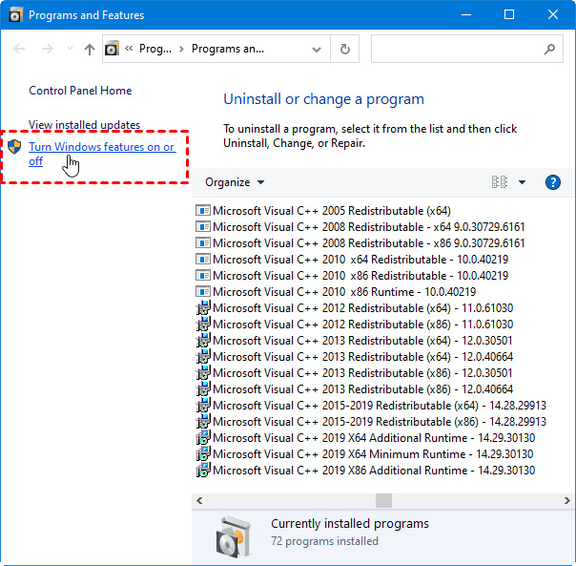This screenshot has height=566, width=576.
Task: Select Visual C++ 2012 Redistributable (x86) 11.0.61030
Action: click(x=355, y=324)
